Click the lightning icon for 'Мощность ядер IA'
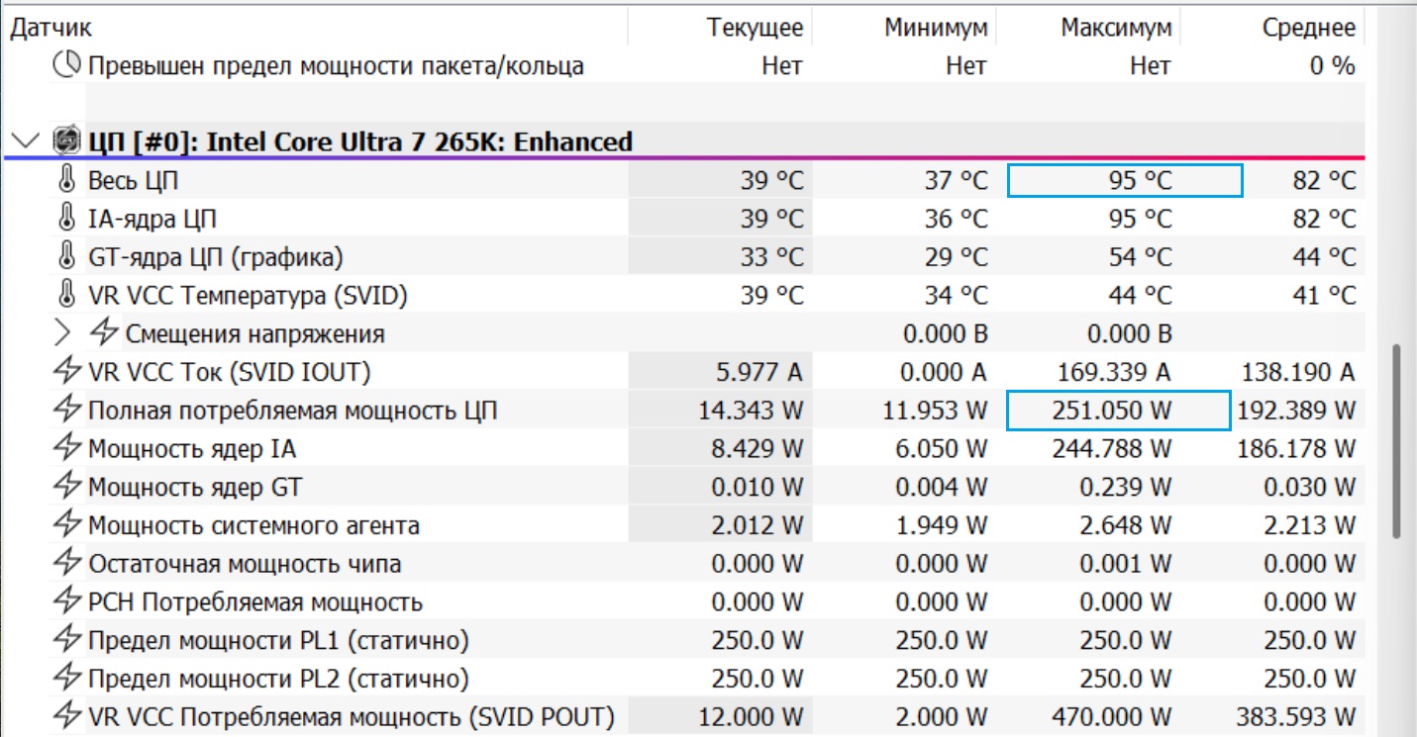Image resolution: width=1417 pixels, height=737 pixels. tap(66, 449)
